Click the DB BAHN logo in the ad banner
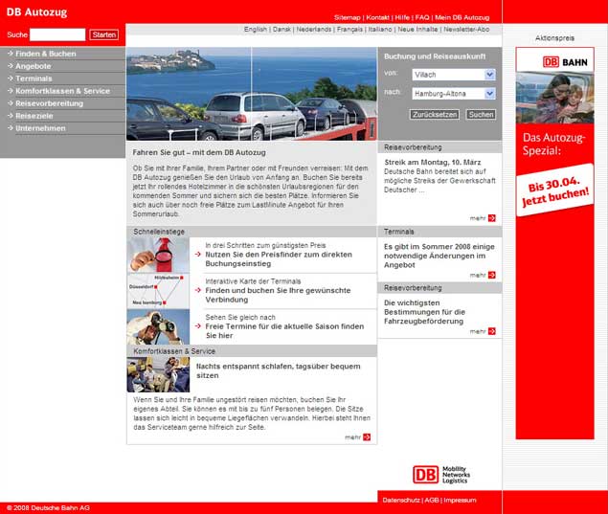This screenshot has height=514, width=608. 565,62
